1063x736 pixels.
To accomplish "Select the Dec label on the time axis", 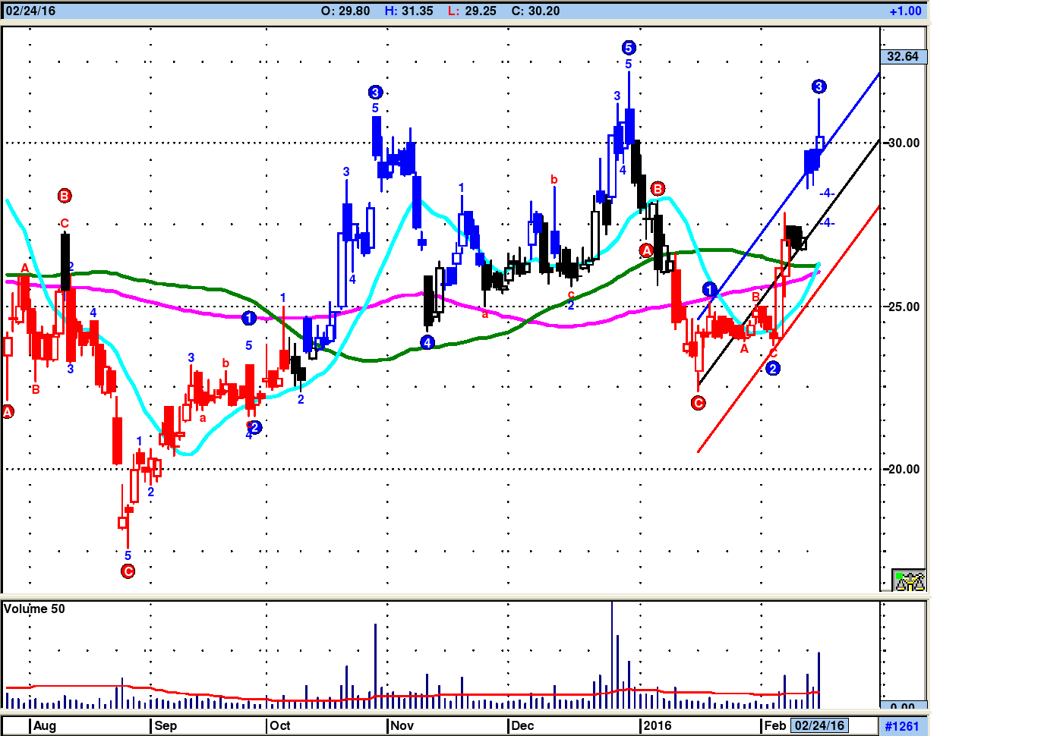I will tap(522, 725).
